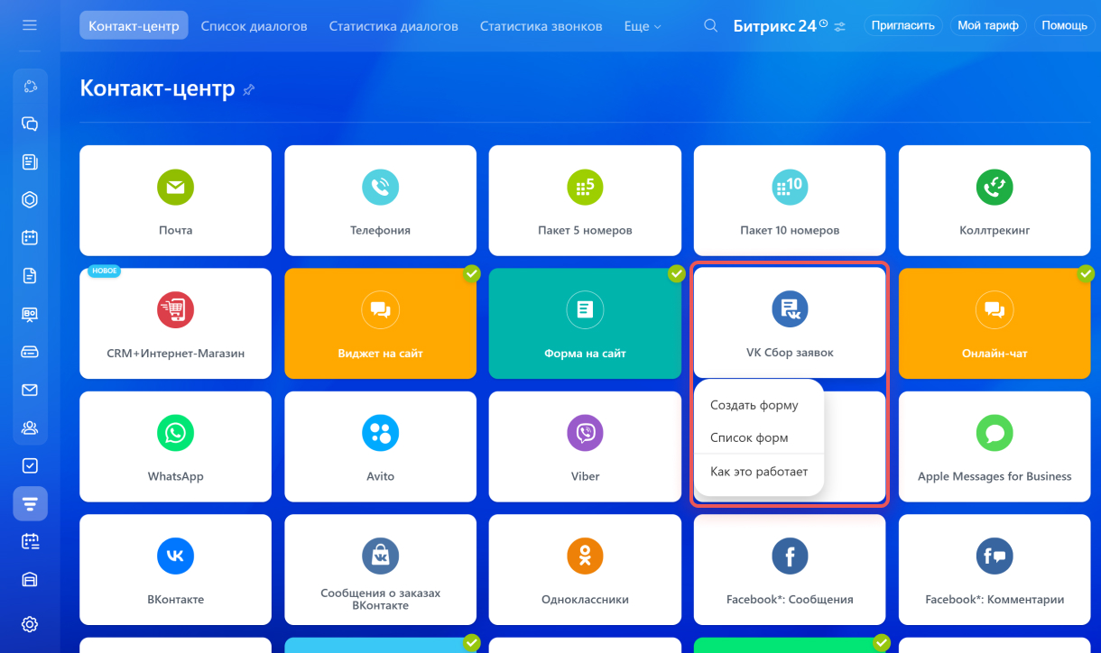Expand the Еще dropdown in top navigation

coord(643,26)
